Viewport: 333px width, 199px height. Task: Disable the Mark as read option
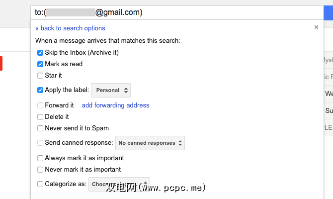pyautogui.click(x=40, y=64)
